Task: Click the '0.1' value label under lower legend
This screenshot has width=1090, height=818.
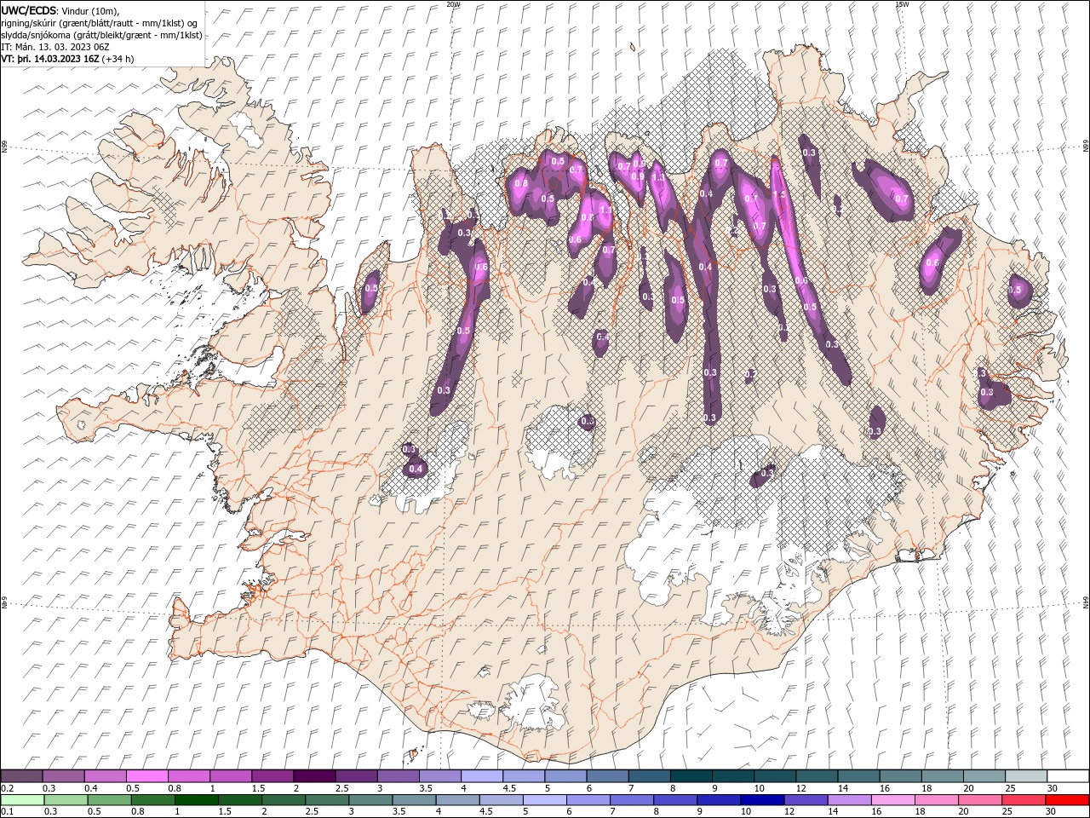Action: click(7, 812)
